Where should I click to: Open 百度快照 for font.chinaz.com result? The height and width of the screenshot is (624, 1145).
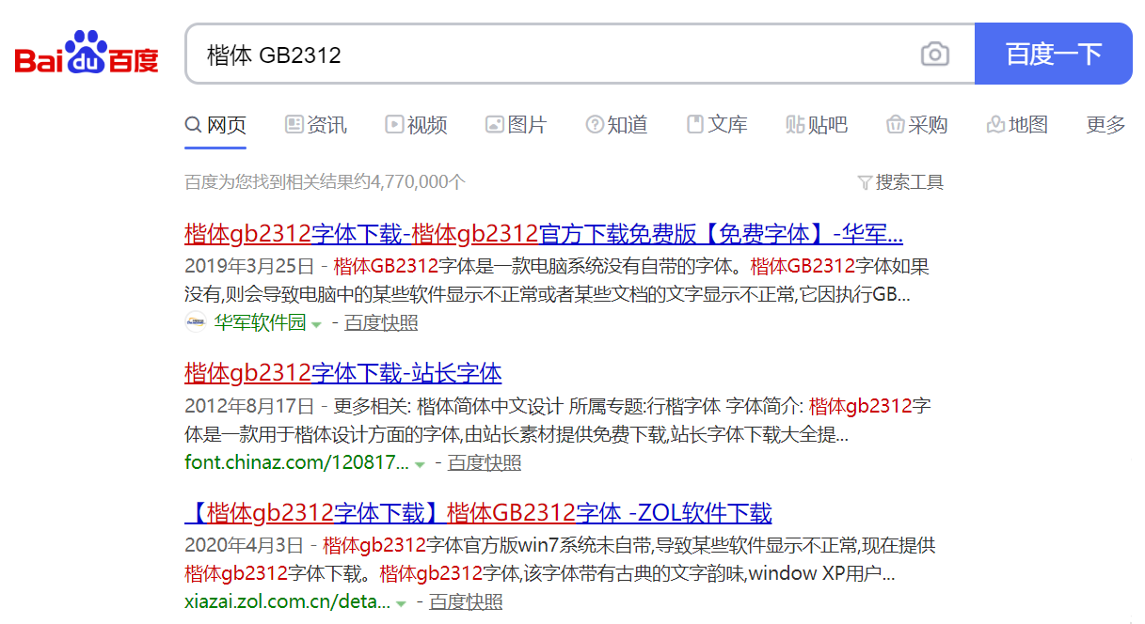point(485,462)
